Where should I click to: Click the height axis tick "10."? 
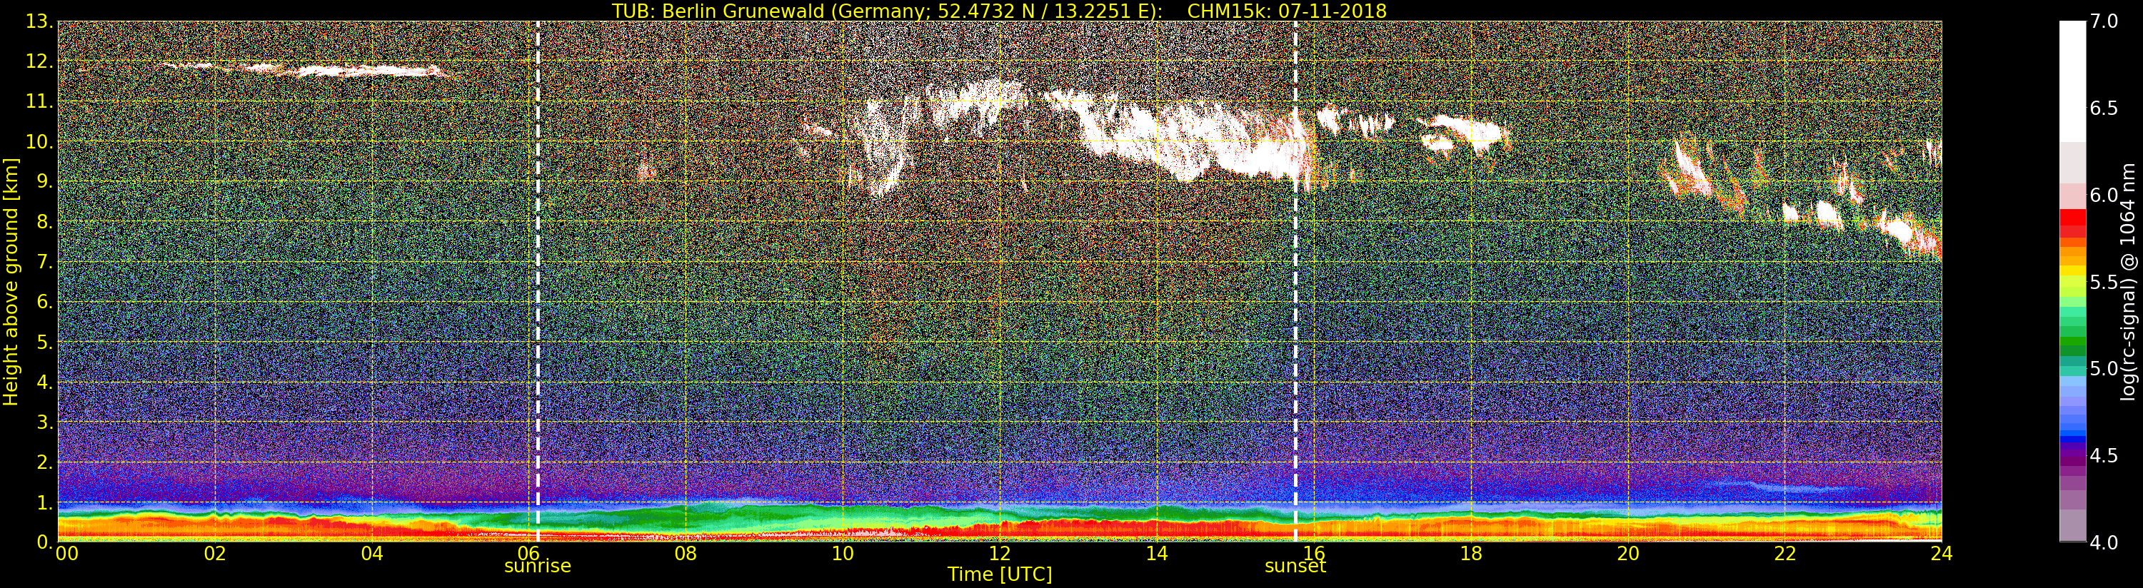pyautogui.click(x=39, y=141)
